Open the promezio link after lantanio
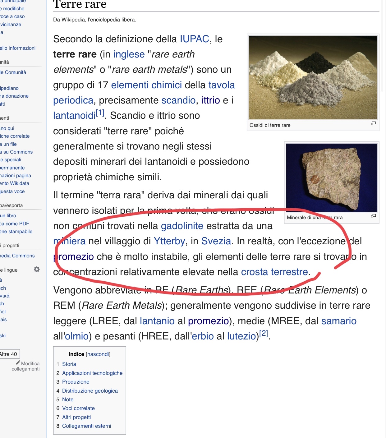 click(208, 321)
